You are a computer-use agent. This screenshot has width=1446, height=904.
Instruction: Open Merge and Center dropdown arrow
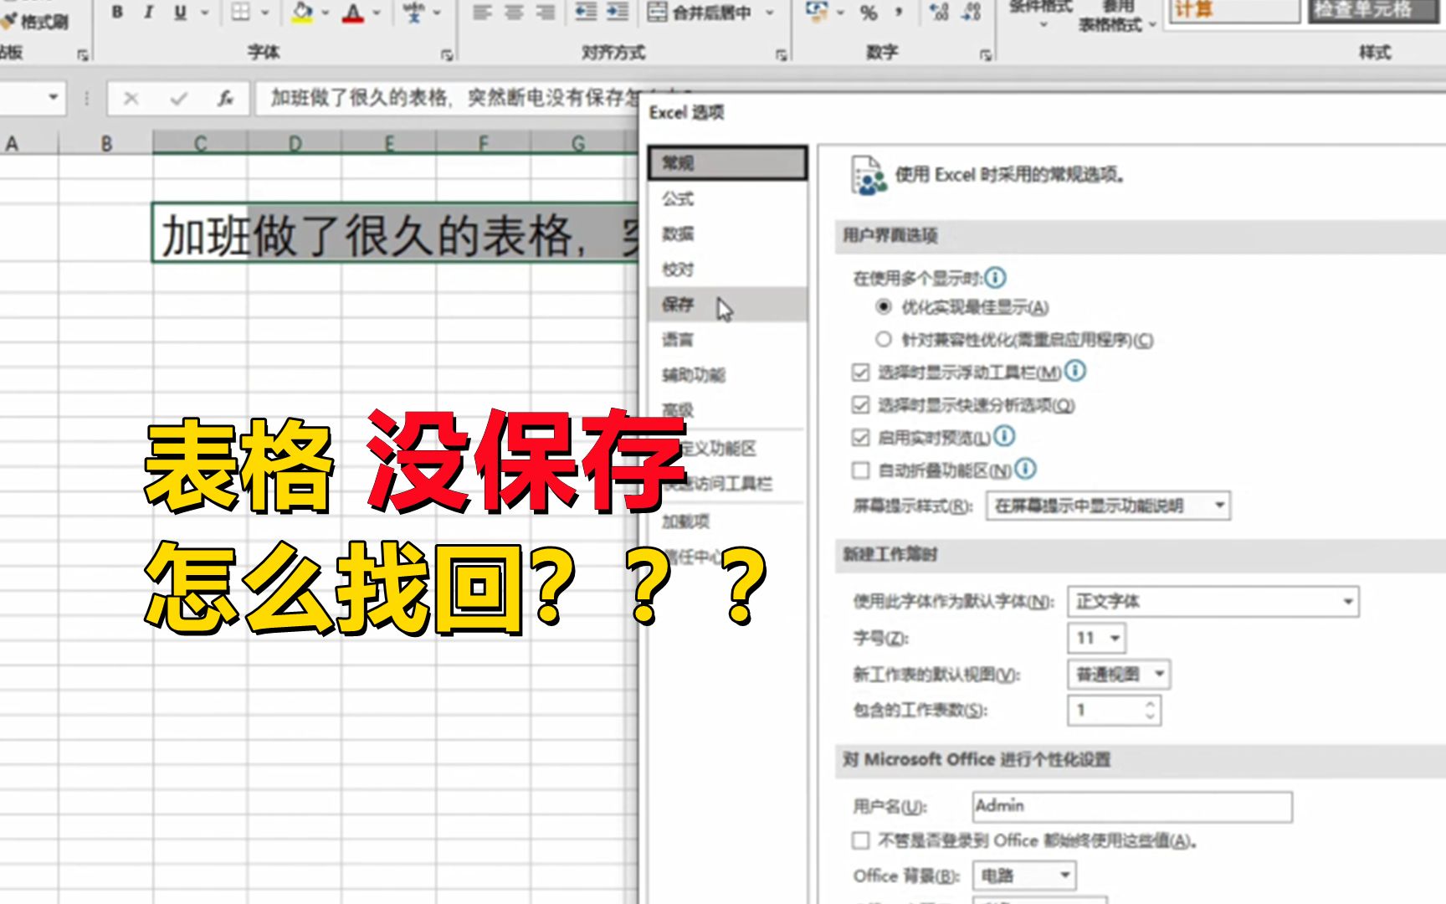770,13
